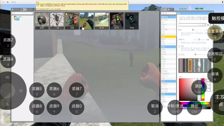The height and width of the screenshot is (126, 224).
Task: Tap the 武器2 touch button
Action: pyautogui.click(x=8, y=41)
